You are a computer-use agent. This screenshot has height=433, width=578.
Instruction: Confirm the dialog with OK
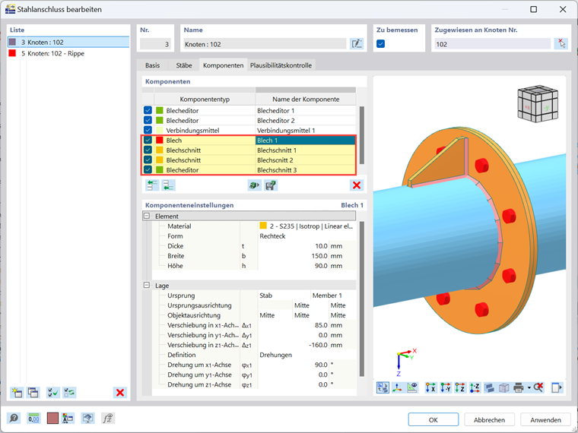click(433, 420)
